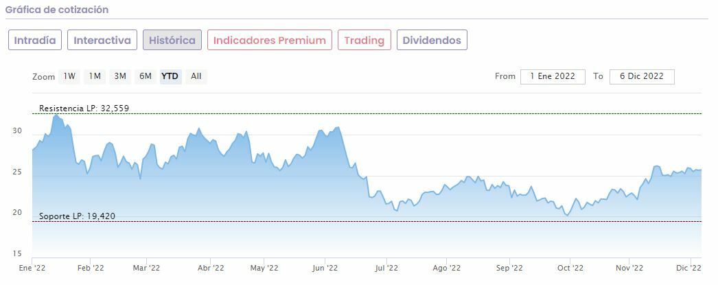
Task: Click the Oct '22 axis label
Action: 570,269
